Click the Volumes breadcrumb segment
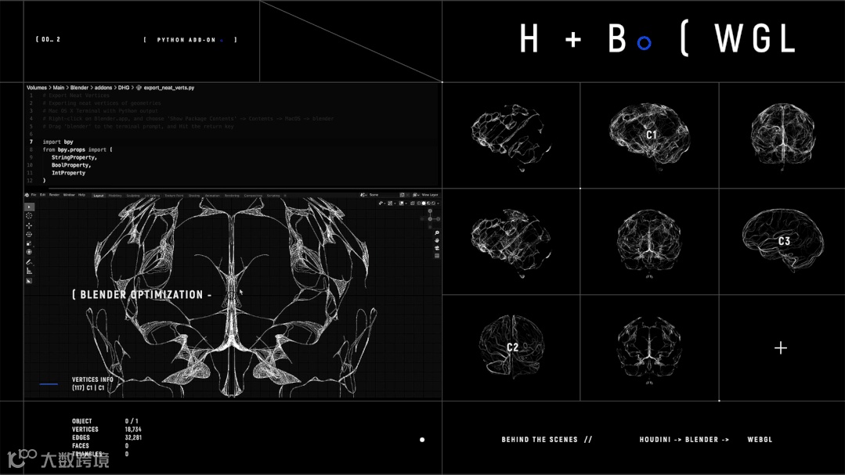Image resolution: width=845 pixels, height=475 pixels. [37, 87]
